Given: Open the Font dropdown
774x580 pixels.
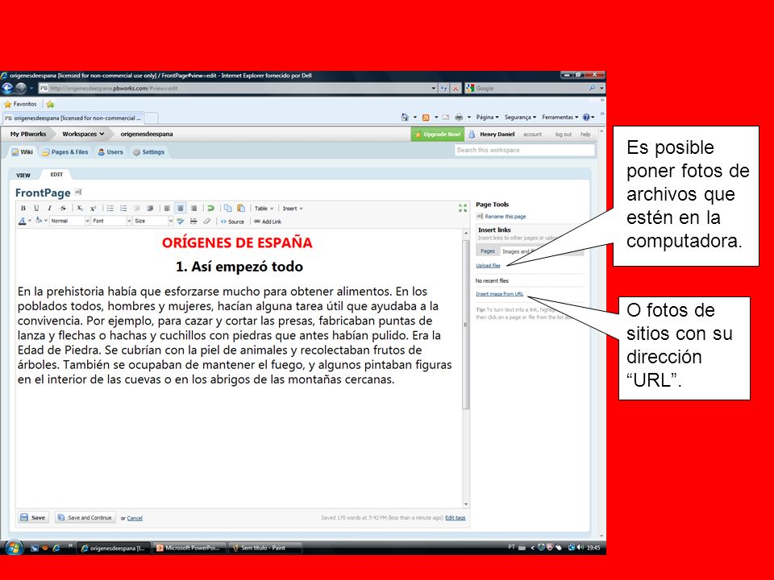Looking at the screenshot, I should pos(111,221).
